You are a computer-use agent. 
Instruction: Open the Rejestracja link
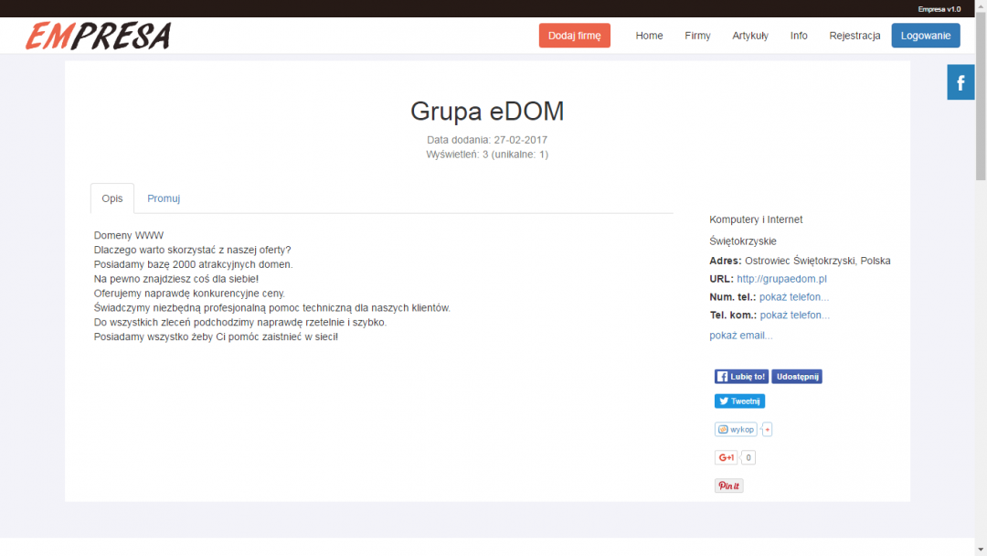click(x=854, y=36)
